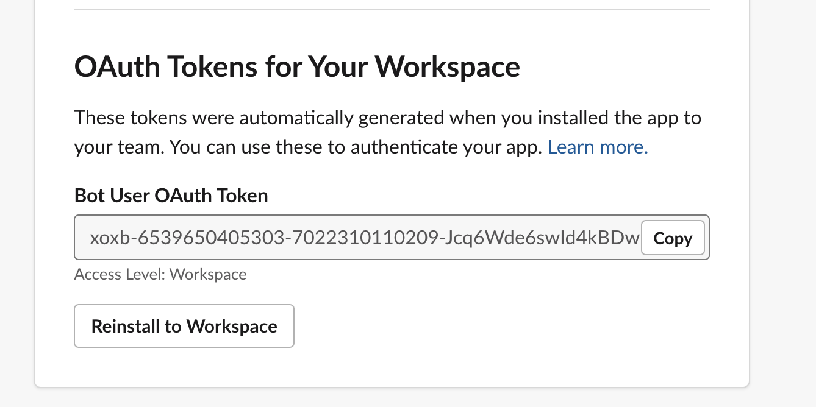Image resolution: width=816 pixels, height=407 pixels.
Task: Click the OAuth Tokens for Your Workspace heading
Action: click(x=296, y=66)
